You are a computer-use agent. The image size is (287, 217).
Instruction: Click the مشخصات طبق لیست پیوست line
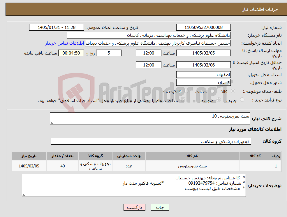212,188
